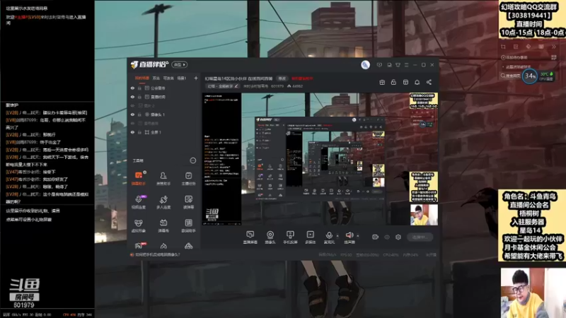Image resolution: width=566 pixels, height=318 pixels.
Task: Show the hidden 图片 2 source via its eye
Action: point(132,105)
